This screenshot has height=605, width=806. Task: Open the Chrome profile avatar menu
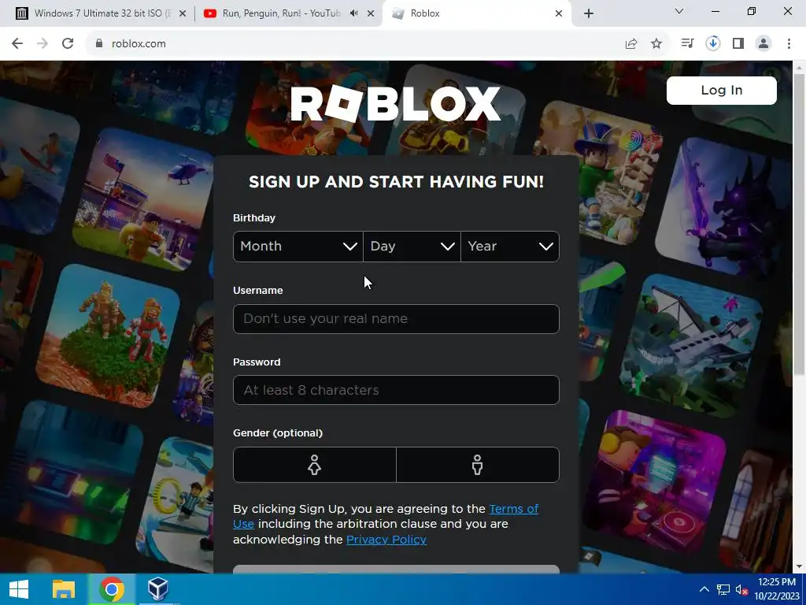coord(763,44)
